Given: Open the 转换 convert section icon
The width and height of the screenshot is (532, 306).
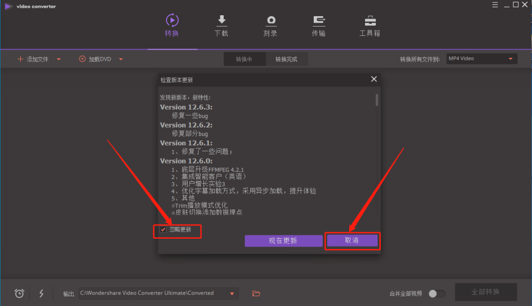Looking at the screenshot, I should (x=172, y=20).
